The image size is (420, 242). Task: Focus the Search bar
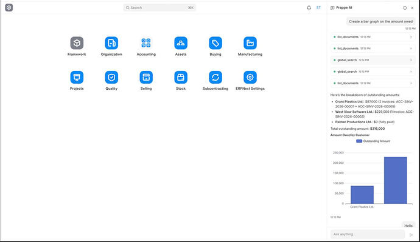pyautogui.click(x=159, y=8)
